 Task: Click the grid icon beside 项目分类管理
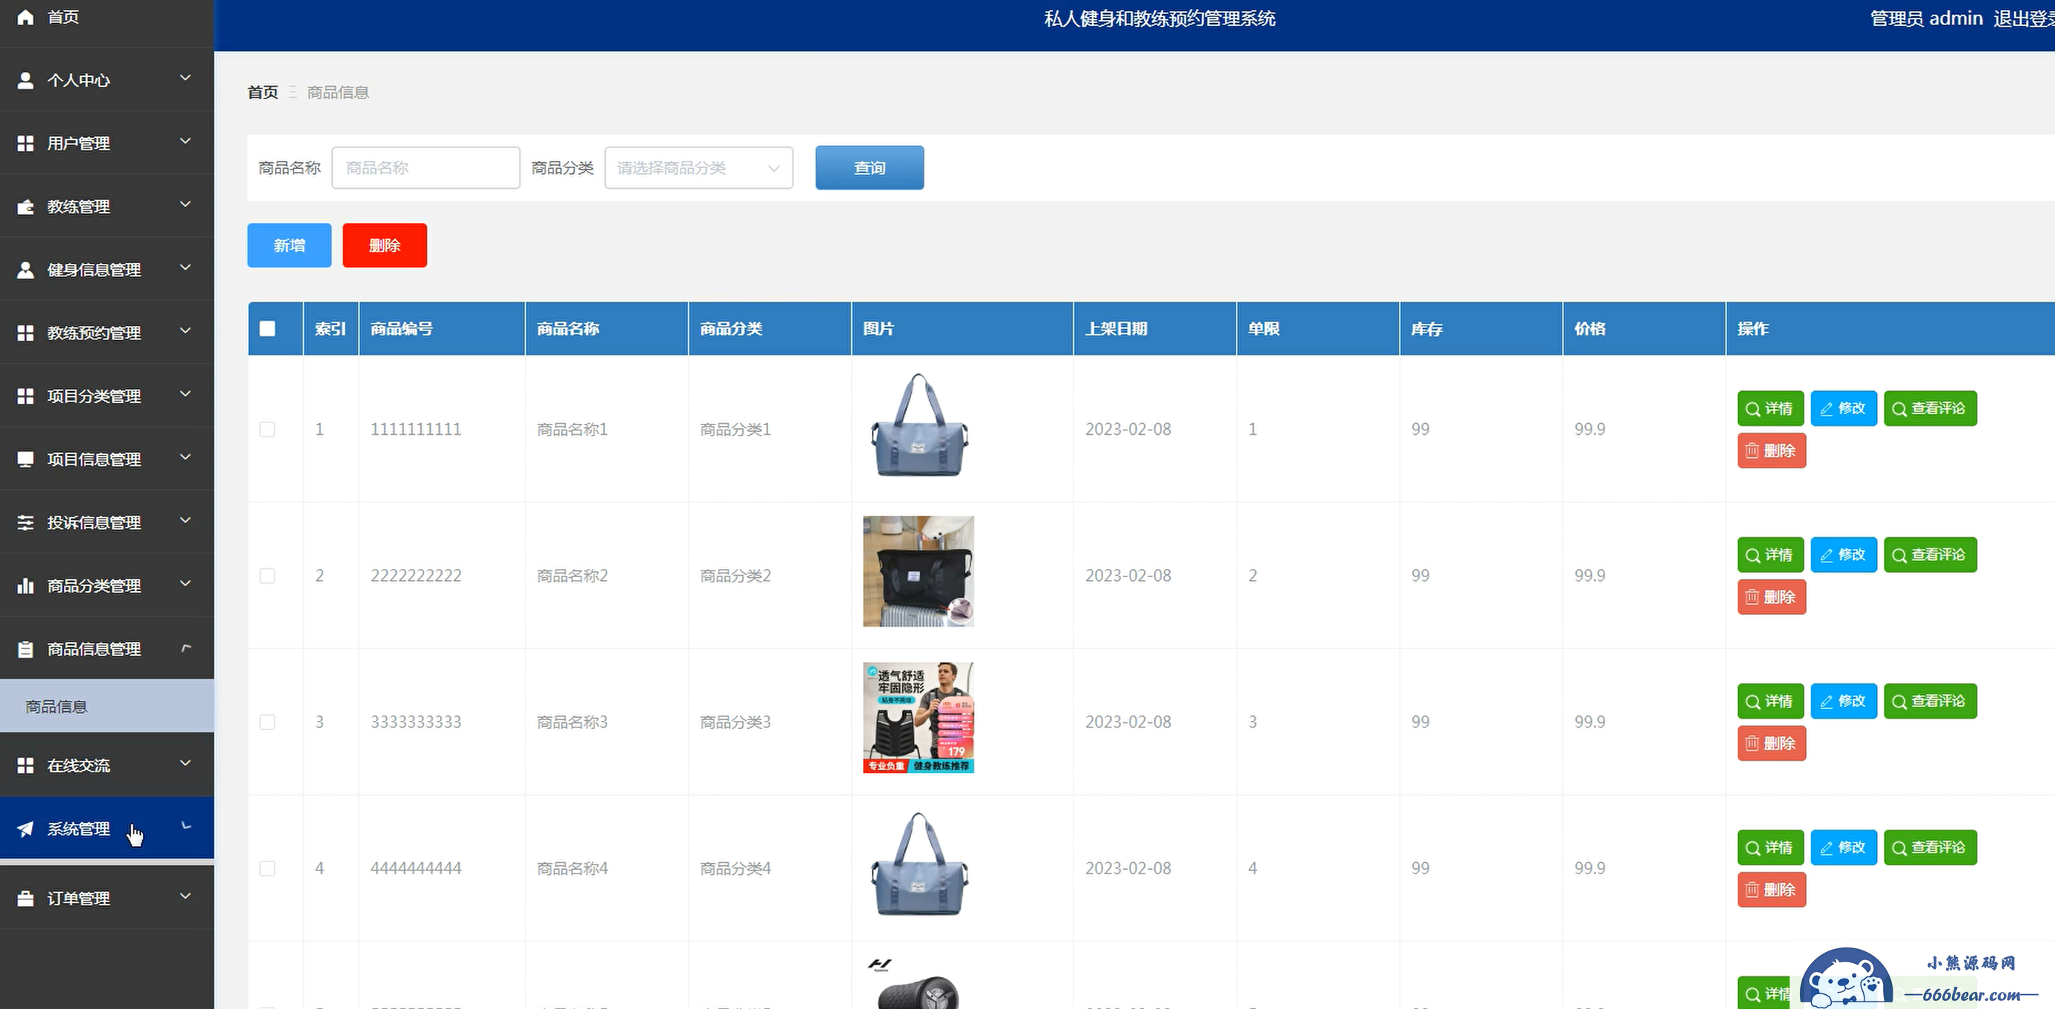25,396
